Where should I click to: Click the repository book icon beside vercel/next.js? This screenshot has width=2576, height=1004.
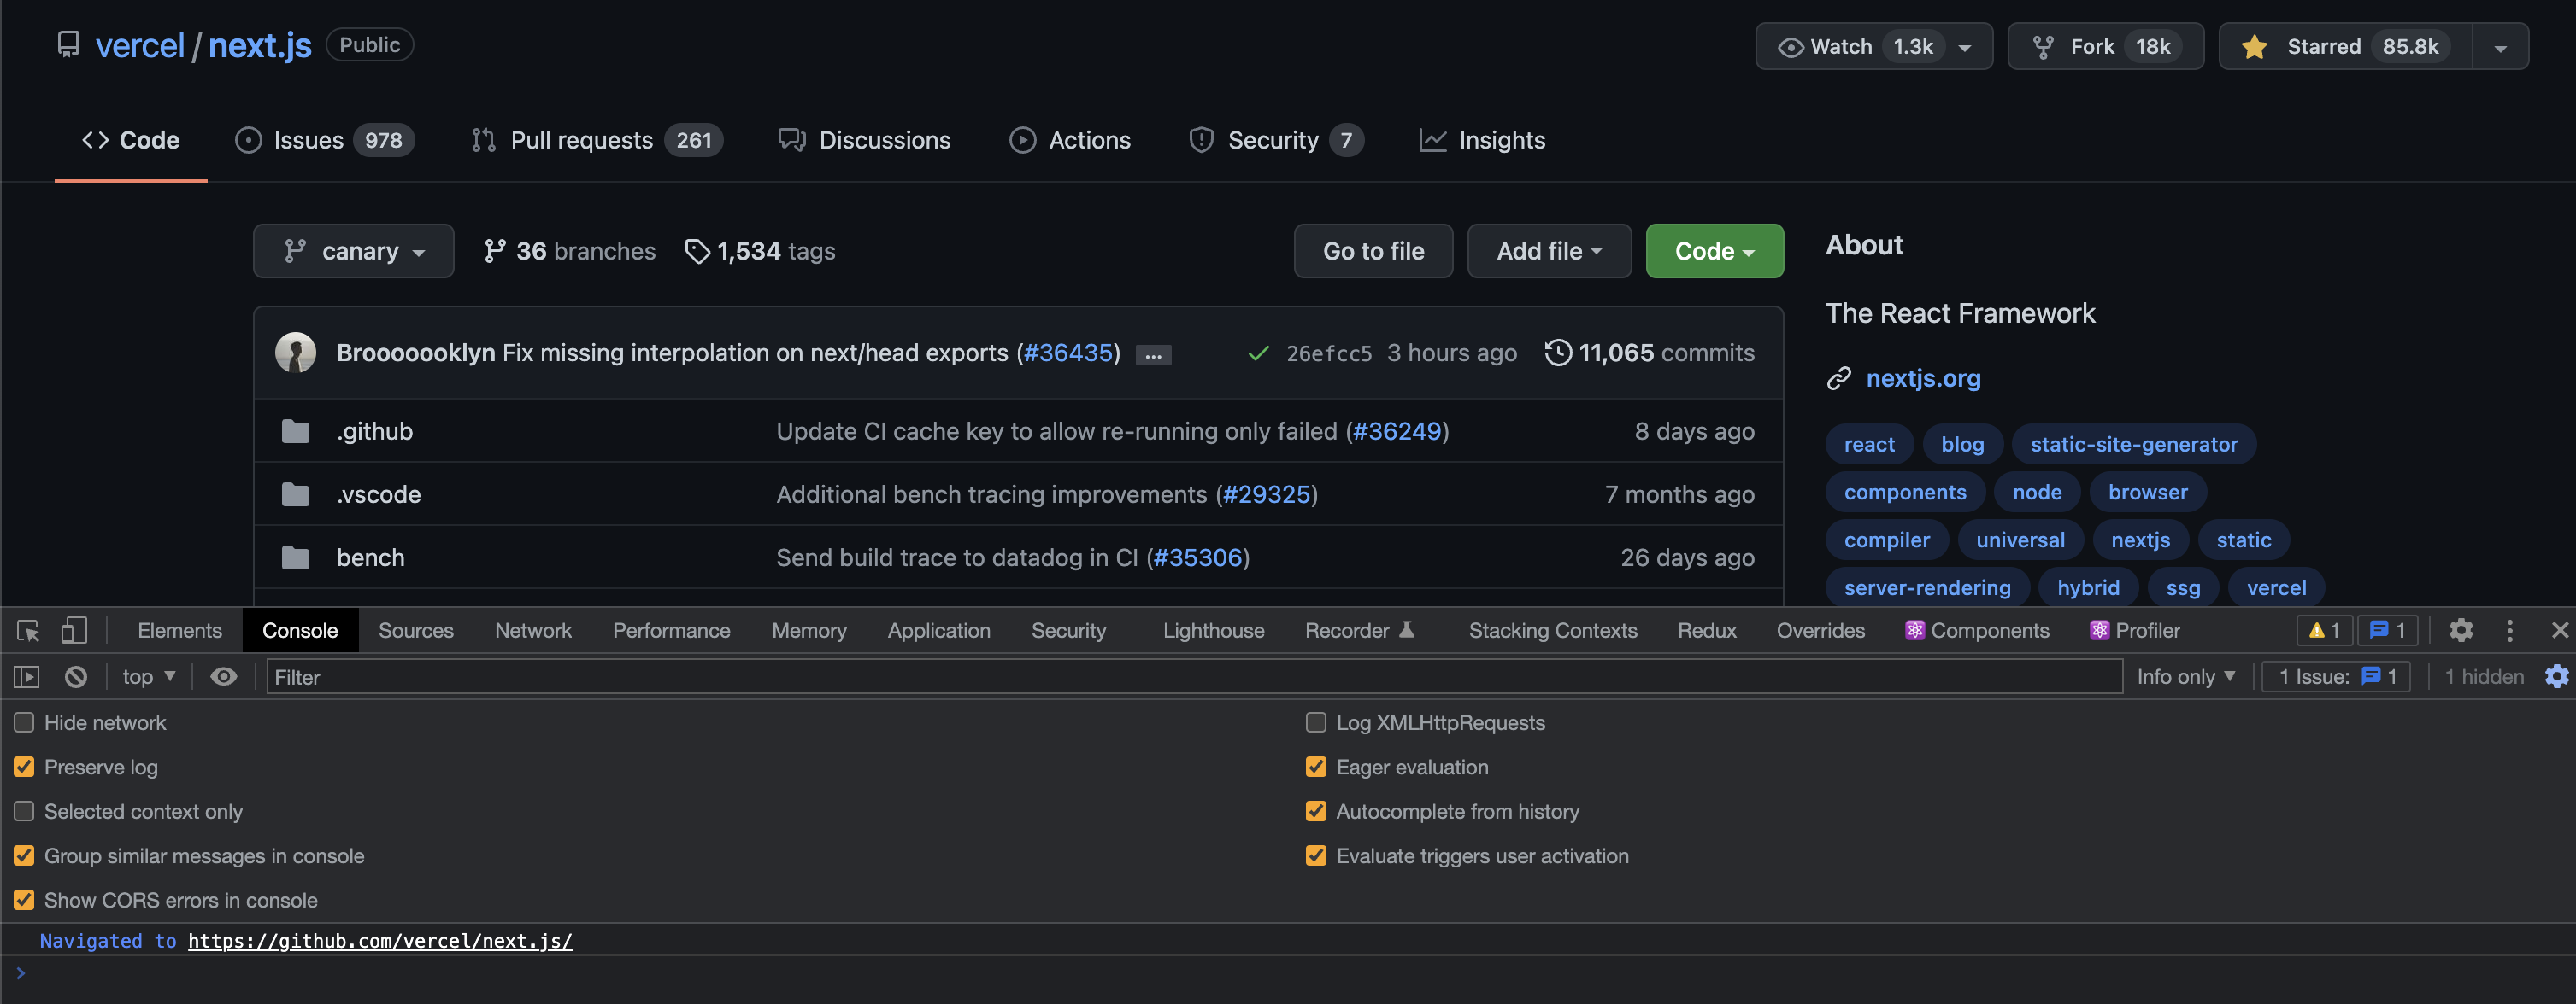(68, 44)
